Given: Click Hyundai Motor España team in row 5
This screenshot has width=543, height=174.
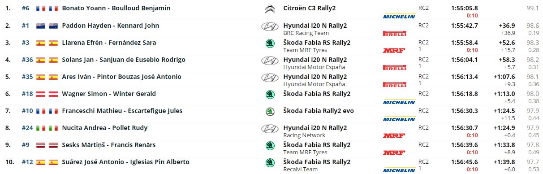Looking at the screenshot, I should click(315, 84).
